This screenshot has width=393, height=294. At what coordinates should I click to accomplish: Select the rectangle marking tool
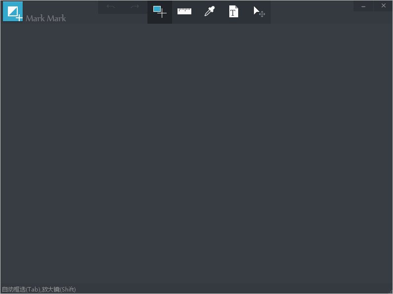tap(160, 12)
